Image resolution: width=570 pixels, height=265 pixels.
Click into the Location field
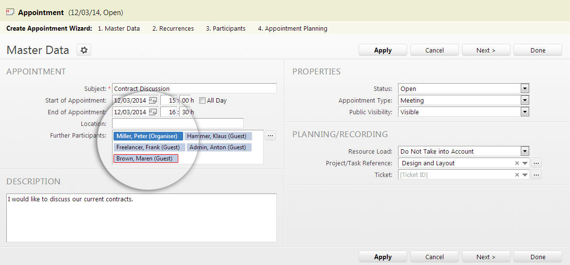(178, 124)
